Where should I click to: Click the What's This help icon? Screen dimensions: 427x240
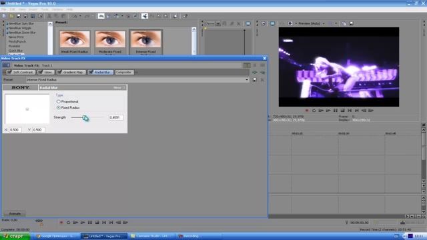click(185, 16)
